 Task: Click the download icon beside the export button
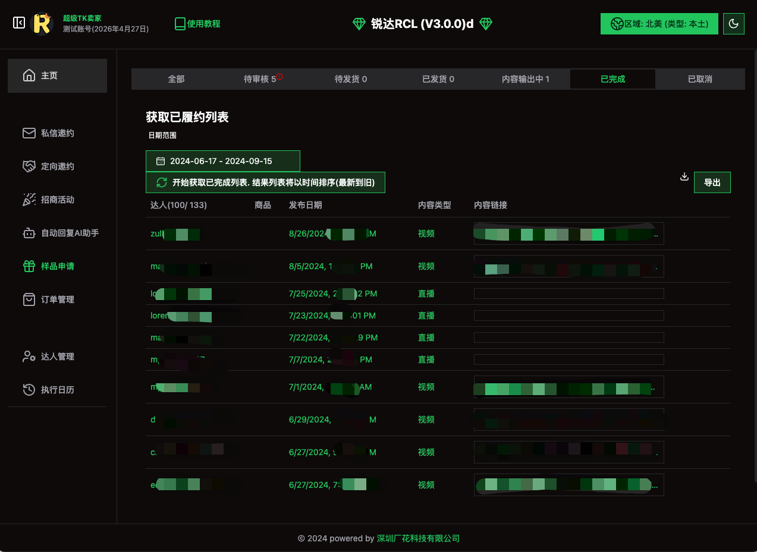coord(684,177)
